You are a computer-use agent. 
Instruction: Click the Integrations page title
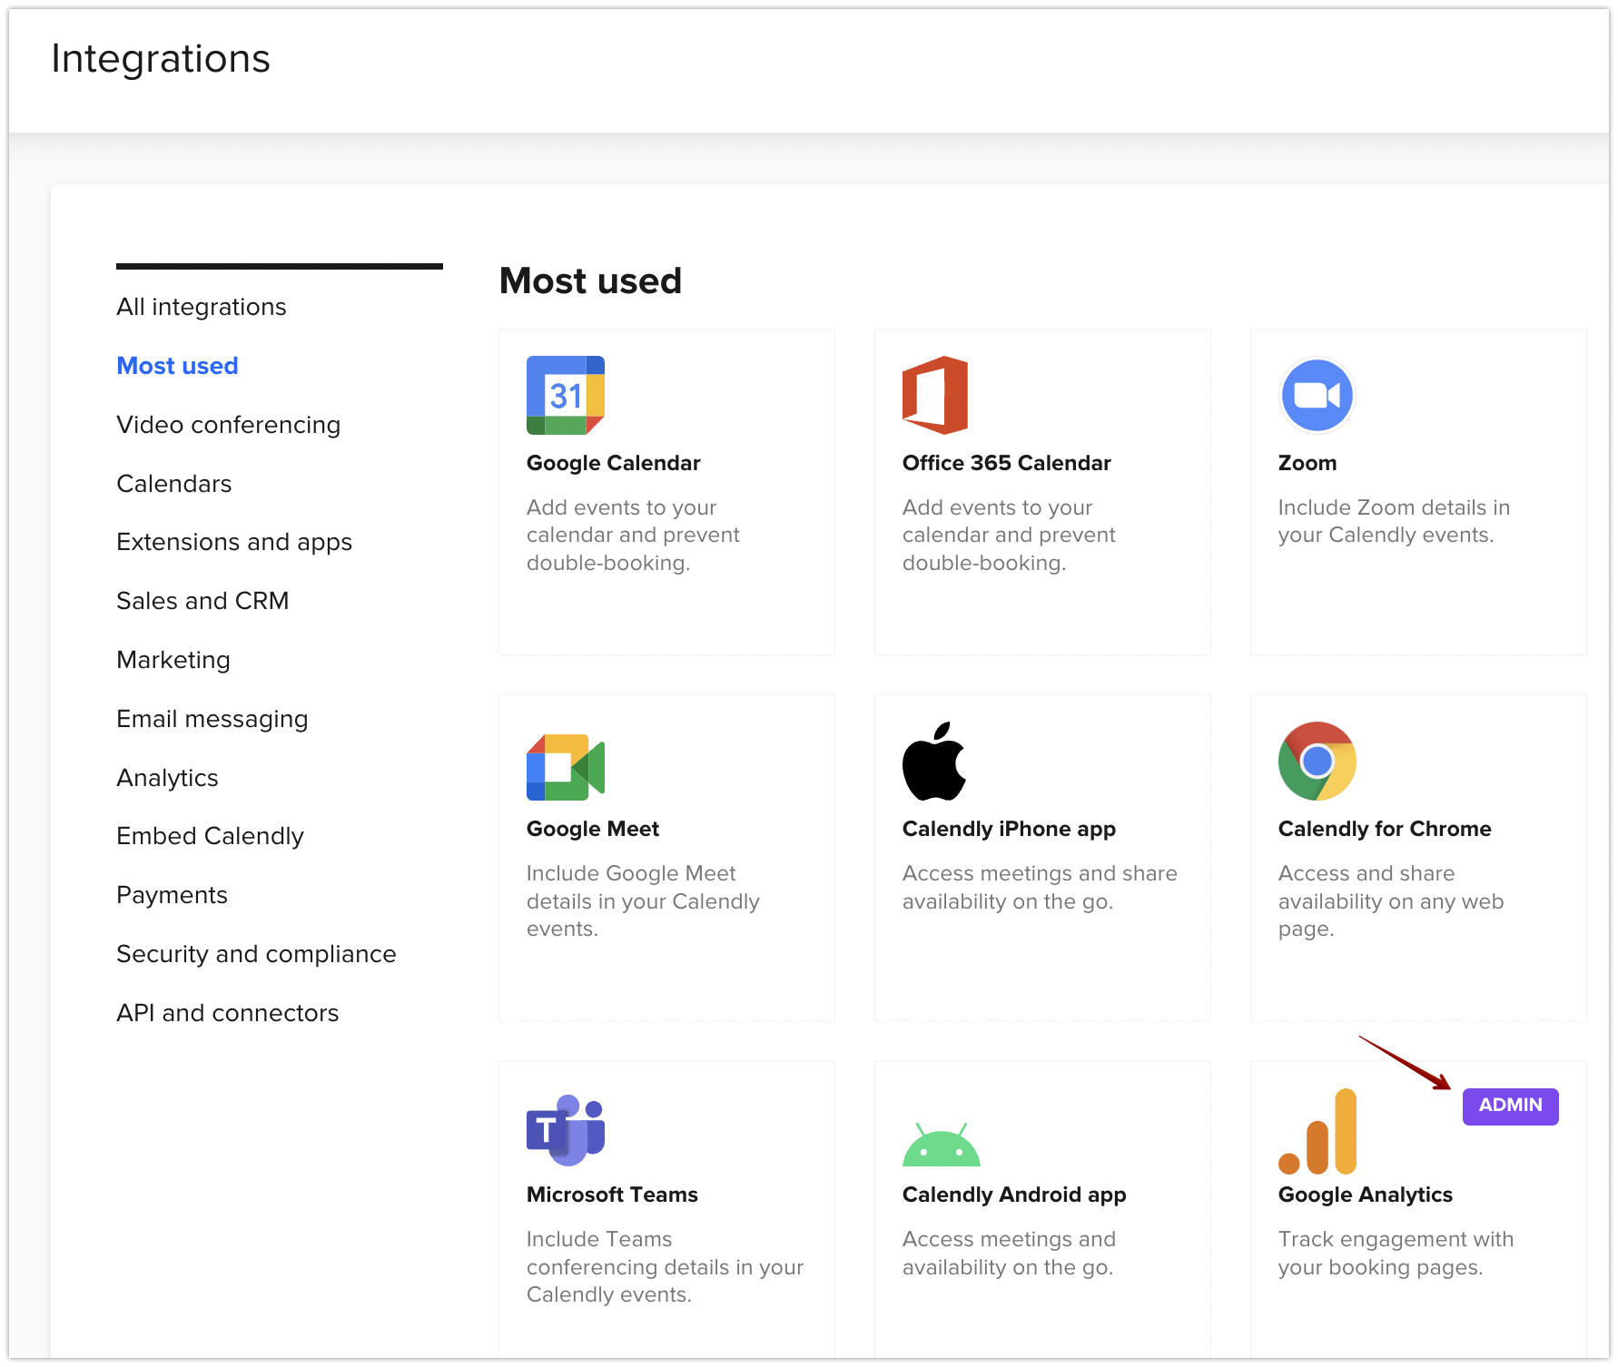pos(161,59)
